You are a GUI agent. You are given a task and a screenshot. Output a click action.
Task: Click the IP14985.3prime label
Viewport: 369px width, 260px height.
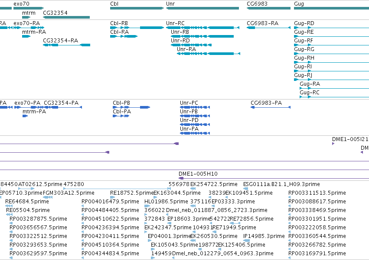point(264,236)
